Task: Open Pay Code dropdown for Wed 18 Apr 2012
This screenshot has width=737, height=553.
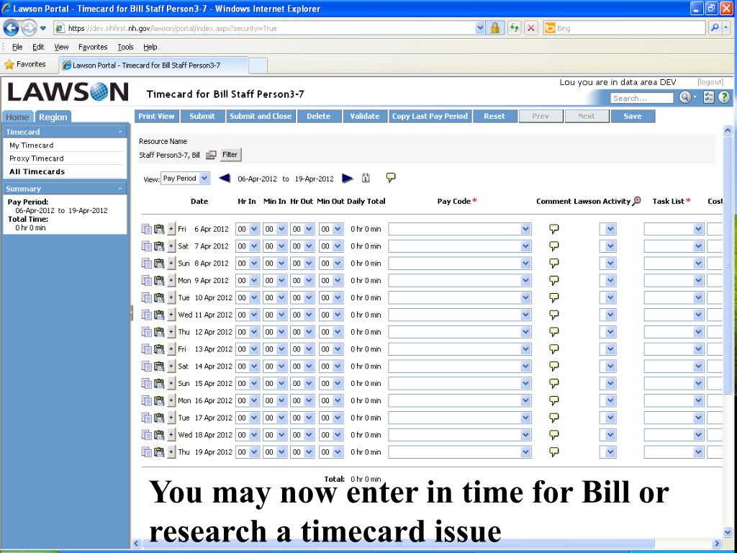Action: (x=525, y=435)
